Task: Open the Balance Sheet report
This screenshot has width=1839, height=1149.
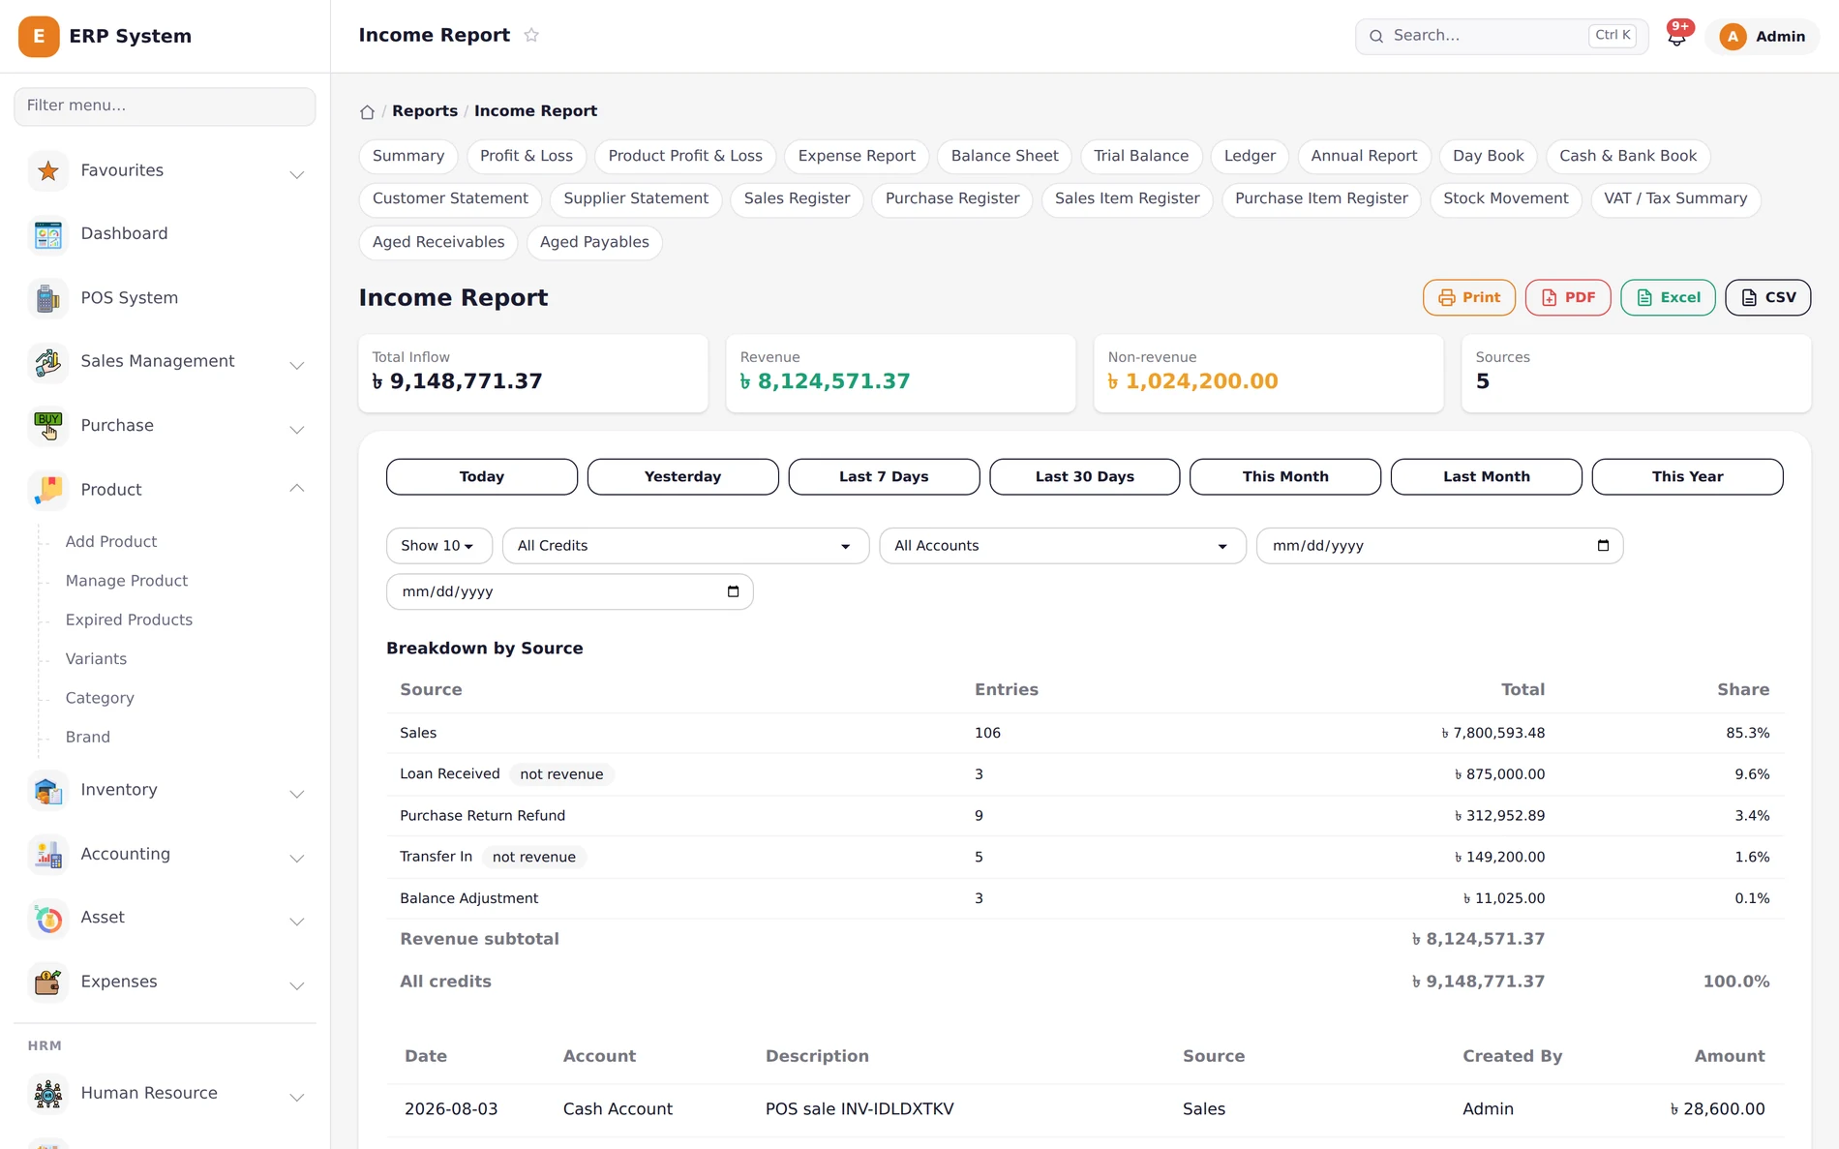Action: [1005, 156]
